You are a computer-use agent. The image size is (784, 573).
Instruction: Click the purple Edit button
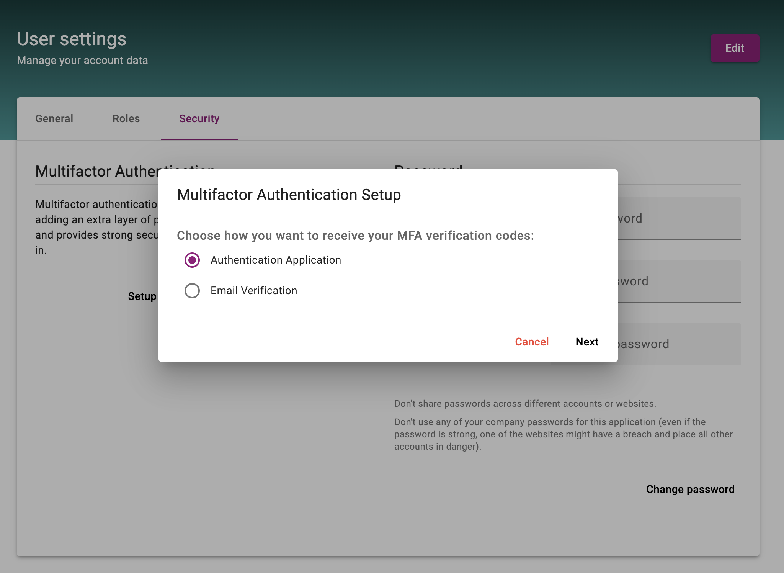[735, 48]
